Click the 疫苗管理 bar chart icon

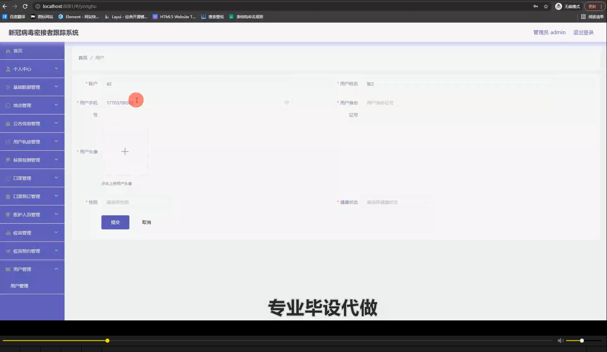[x=8, y=233]
